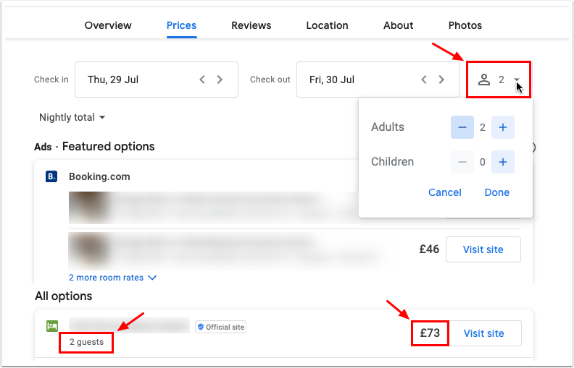
Task: Go to the Location tab
Action: click(x=327, y=25)
